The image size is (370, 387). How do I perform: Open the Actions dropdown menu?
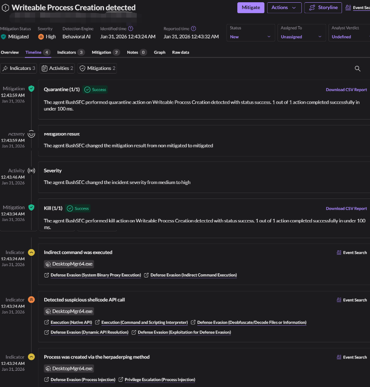[284, 8]
